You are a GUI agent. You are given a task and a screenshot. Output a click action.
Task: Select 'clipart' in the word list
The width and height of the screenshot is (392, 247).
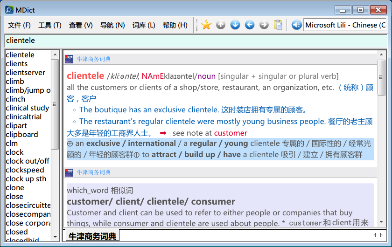16,126
